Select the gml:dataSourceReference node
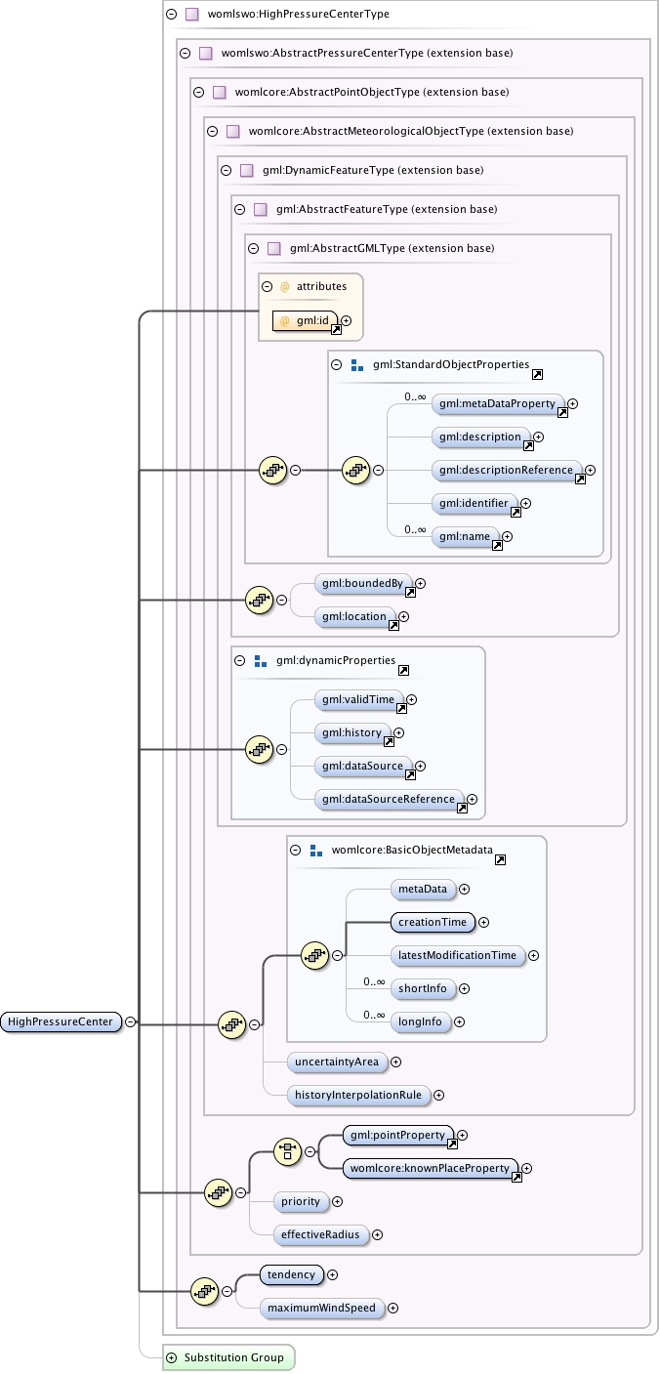Screen dimensions: 660x1374 click(389, 800)
